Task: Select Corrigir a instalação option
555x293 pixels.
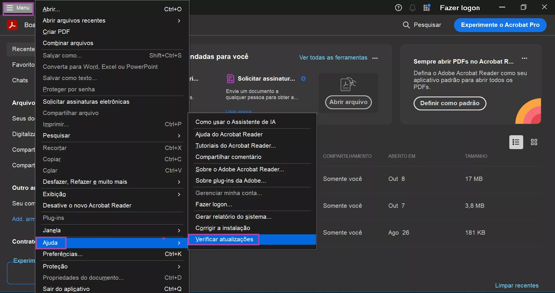Action: pyautogui.click(x=223, y=228)
